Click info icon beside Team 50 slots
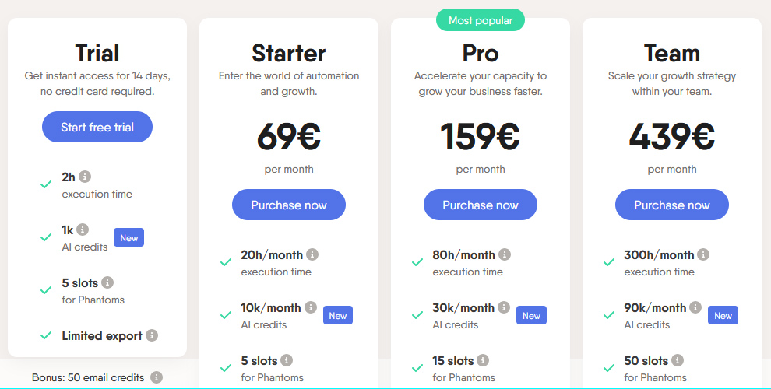771x389 pixels. point(678,360)
